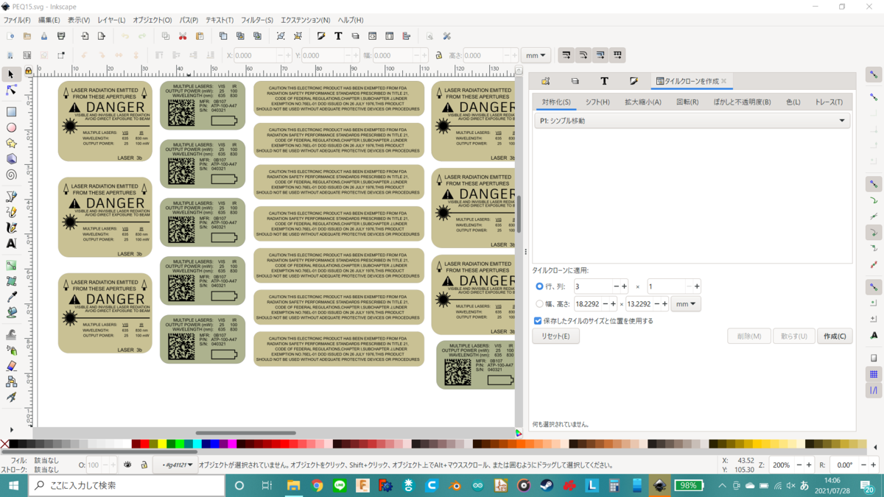Select the Gradient tool
Screen dimensions: 884x497
(11, 265)
